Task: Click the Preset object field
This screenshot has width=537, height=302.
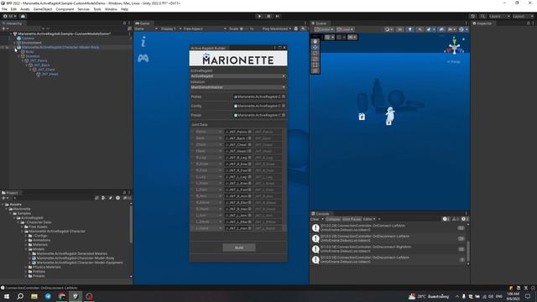Action: [x=259, y=116]
